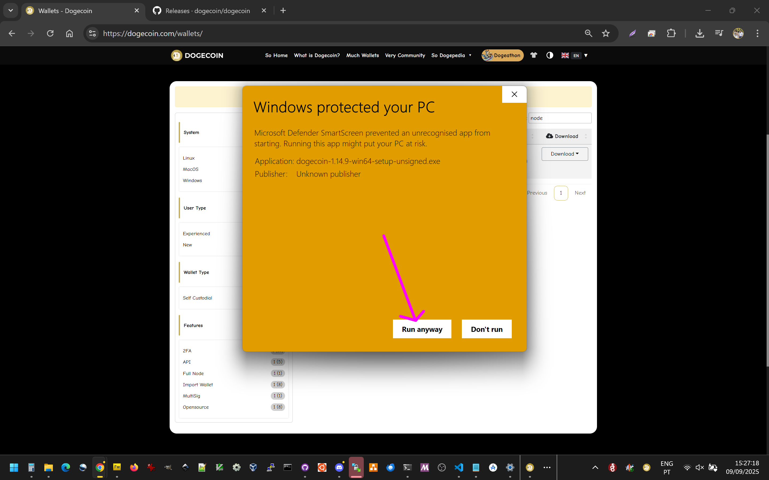Open the Chrome three-dot menu

[757, 33]
